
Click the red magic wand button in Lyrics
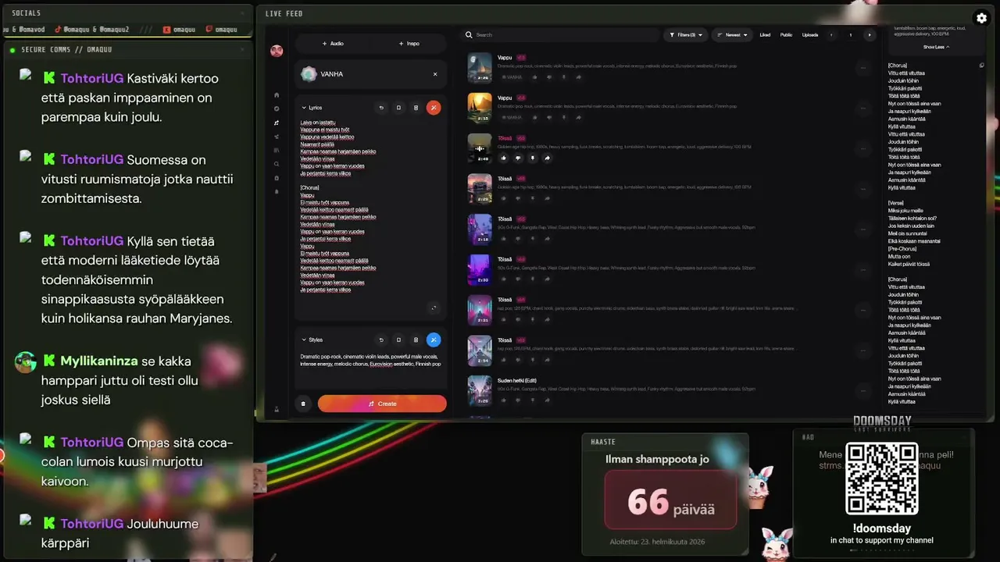pos(434,108)
